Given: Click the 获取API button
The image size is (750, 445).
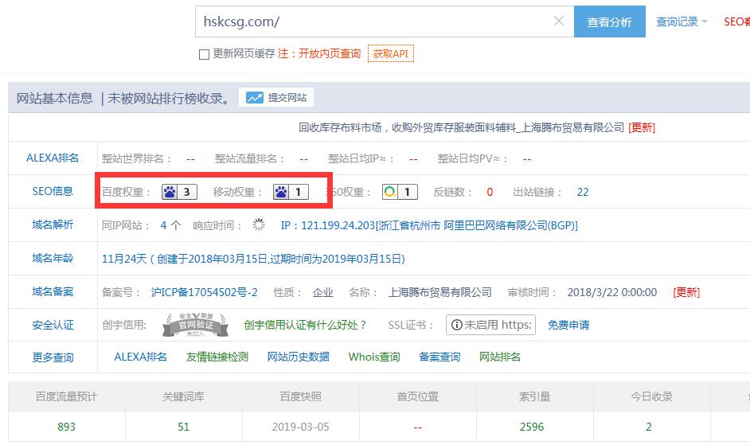Looking at the screenshot, I should click(x=390, y=54).
